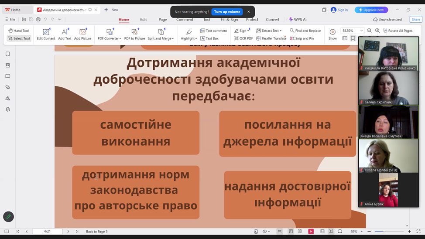Click Parallel Translate
425x239 pixels.
271,38
